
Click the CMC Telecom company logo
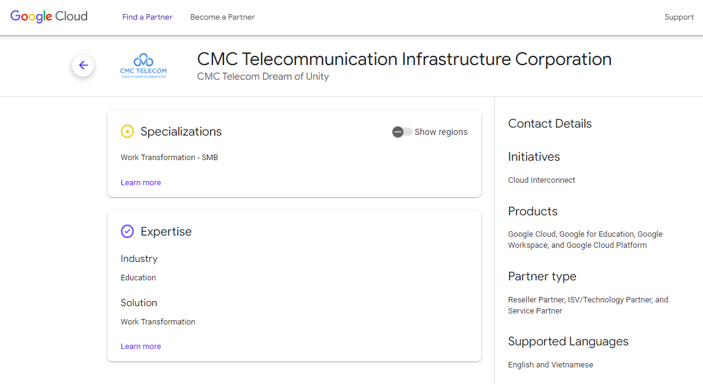pyautogui.click(x=144, y=66)
